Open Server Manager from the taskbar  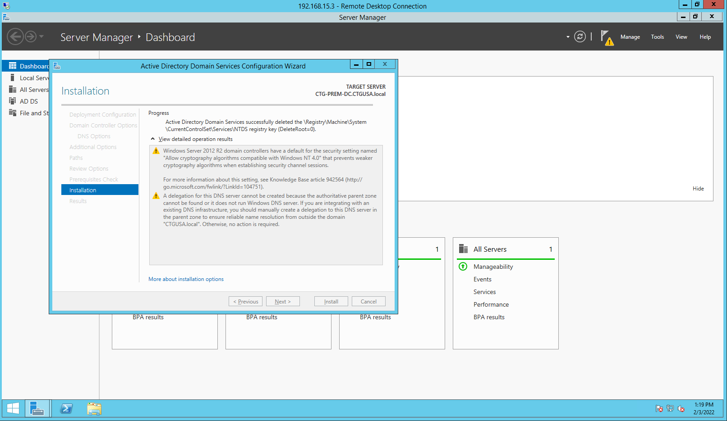pos(37,408)
